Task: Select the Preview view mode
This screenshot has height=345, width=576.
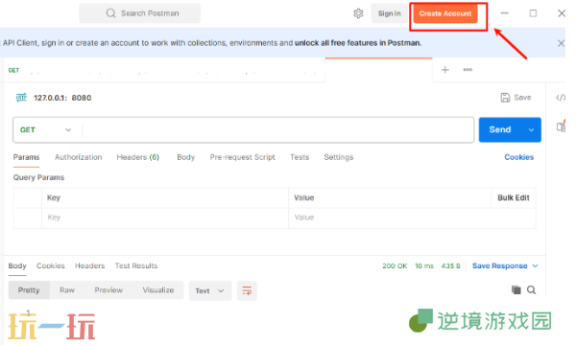Action: pos(108,290)
